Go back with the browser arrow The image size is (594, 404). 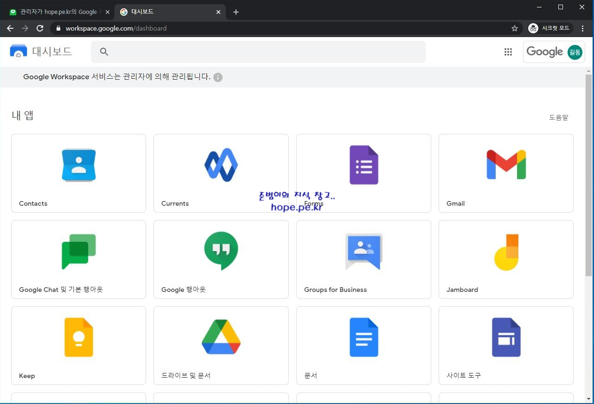pyautogui.click(x=10, y=28)
